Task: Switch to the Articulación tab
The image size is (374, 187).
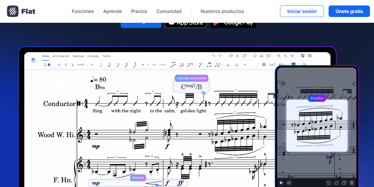Action: click(x=61, y=56)
